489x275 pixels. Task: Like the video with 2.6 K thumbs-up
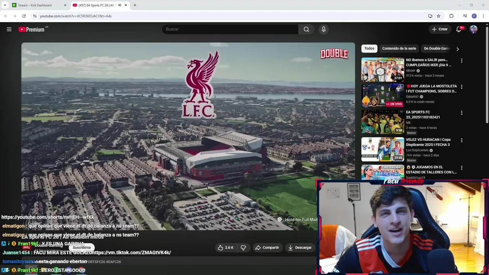click(225, 247)
